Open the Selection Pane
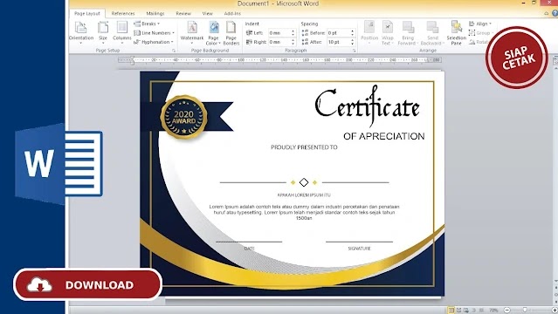This screenshot has width=558, height=314. coord(456,33)
